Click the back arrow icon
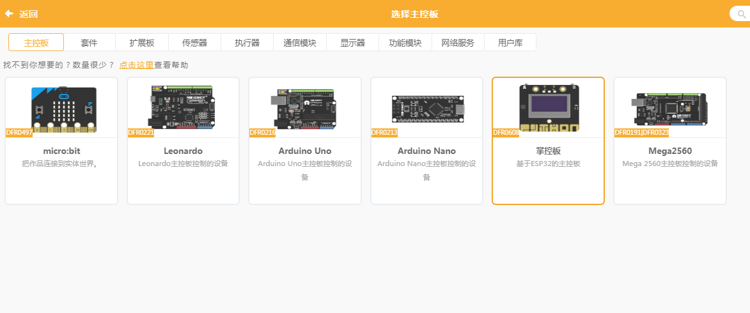The image size is (750, 313). [8, 14]
